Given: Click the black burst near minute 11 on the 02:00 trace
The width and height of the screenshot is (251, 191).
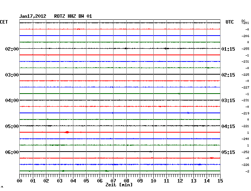Looking at the screenshot, I should pos(167,48).
